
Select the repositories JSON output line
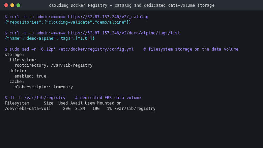tap(68, 22)
